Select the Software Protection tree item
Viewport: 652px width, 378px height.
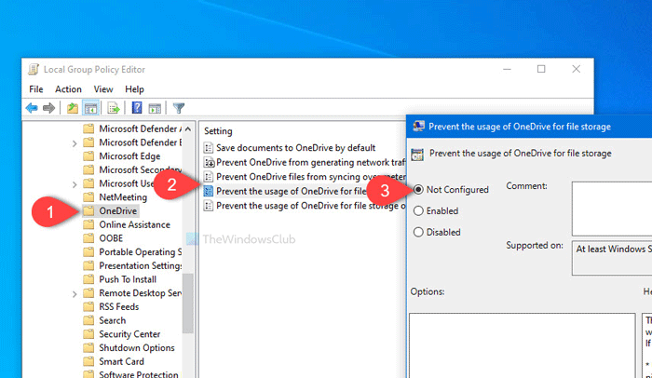pos(139,374)
